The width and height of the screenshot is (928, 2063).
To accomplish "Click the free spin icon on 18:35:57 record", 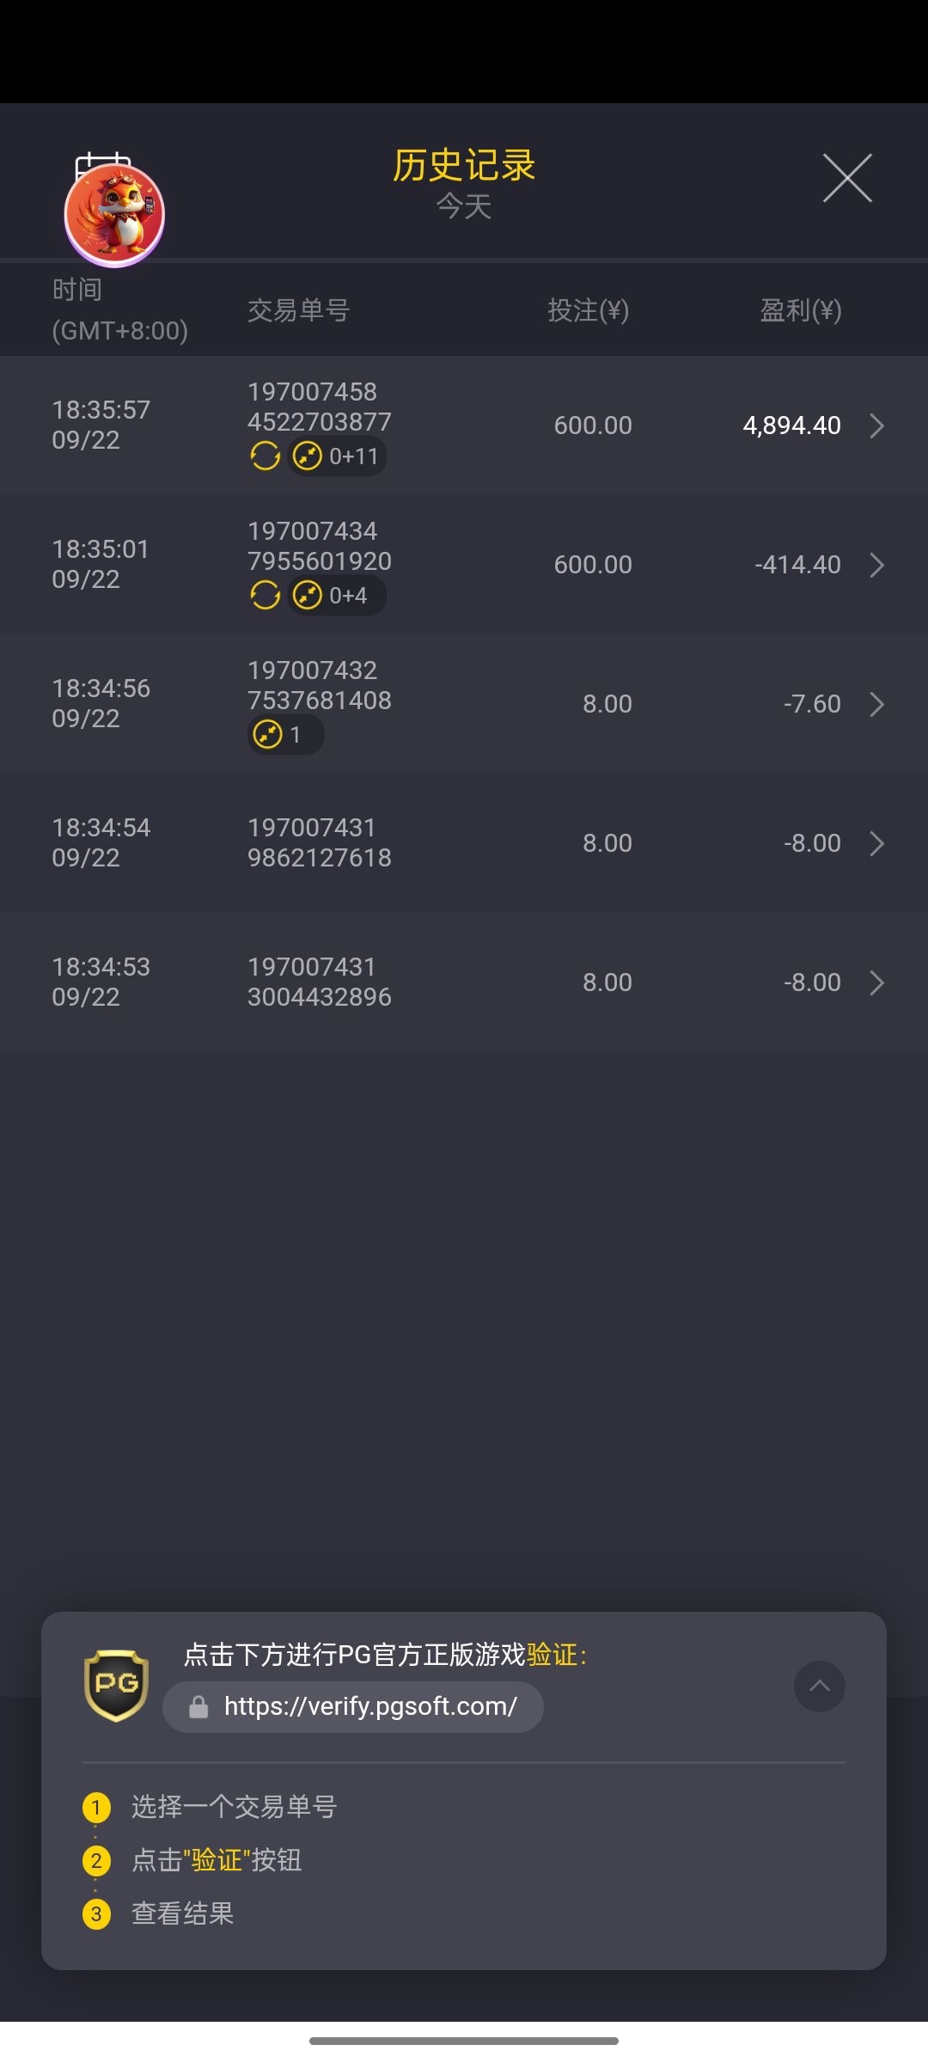I will click(265, 456).
